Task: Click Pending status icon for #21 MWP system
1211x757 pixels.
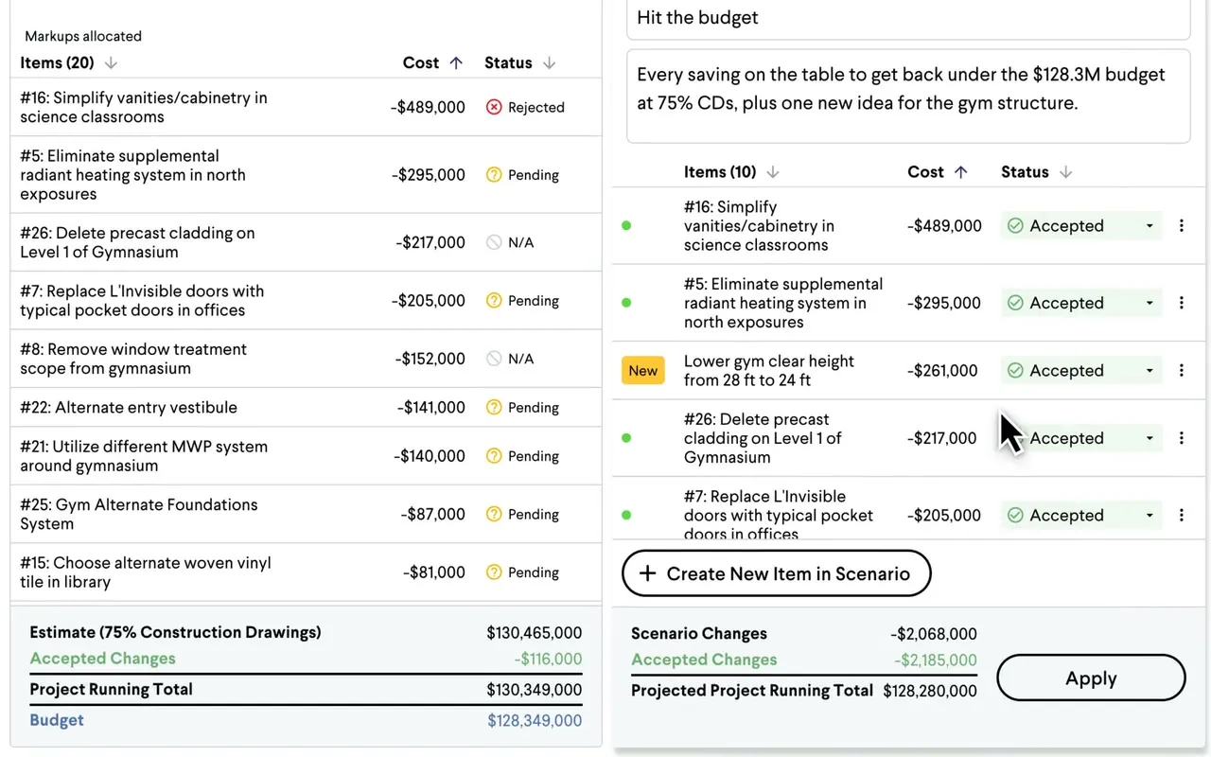Action: point(494,456)
